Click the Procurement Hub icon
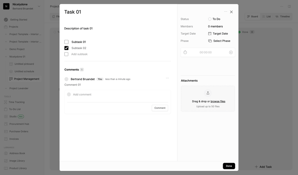Image resolution: width=298 pixels, height=175 pixels. [6, 124]
